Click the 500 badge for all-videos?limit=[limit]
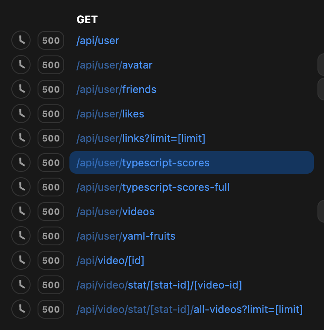This screenshot has width=324, height=330. [51, 309]
